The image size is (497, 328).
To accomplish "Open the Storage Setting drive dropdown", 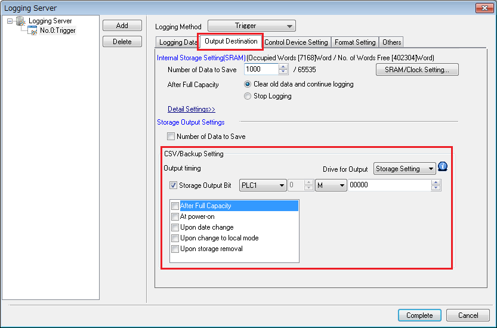I will 405,169.
